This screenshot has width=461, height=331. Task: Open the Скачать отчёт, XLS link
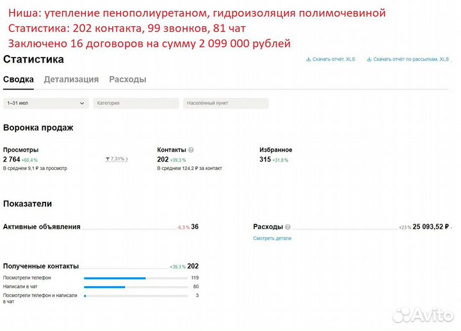coord(334,59)
